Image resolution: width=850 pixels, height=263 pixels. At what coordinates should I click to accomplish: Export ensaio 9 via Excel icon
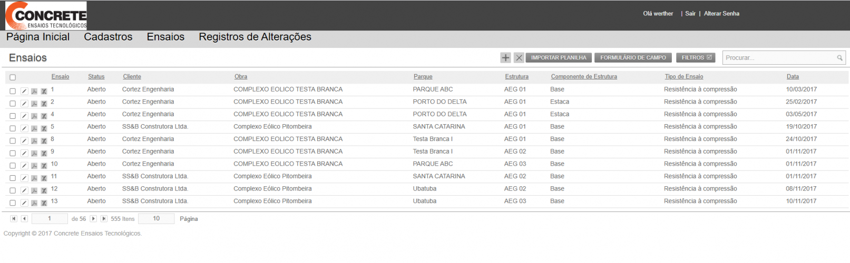pyautogui.click(x=44, y=153)
